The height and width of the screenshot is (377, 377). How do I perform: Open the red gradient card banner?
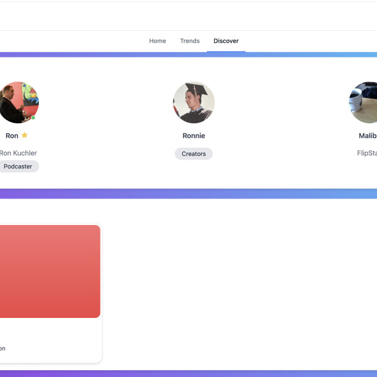click(x=49, y=271)
